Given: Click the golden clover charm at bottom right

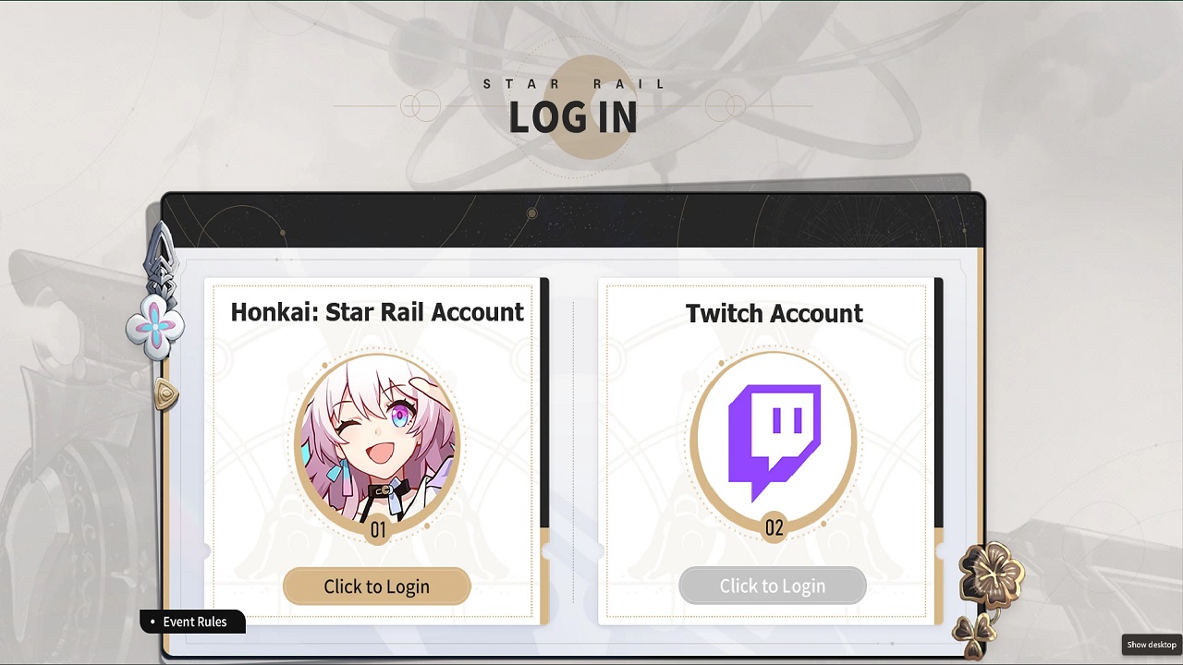Looking at the screenshot, I should coord(973,635).
